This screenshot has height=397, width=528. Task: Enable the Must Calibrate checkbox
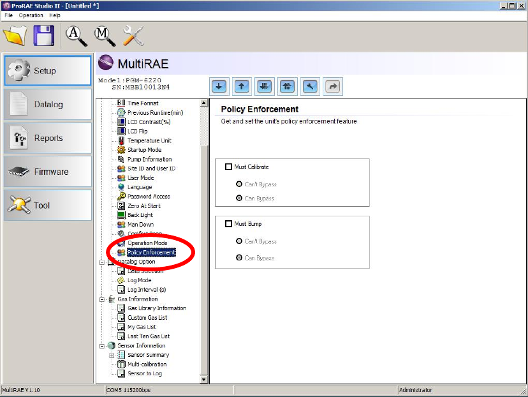(x=229, y=167)
